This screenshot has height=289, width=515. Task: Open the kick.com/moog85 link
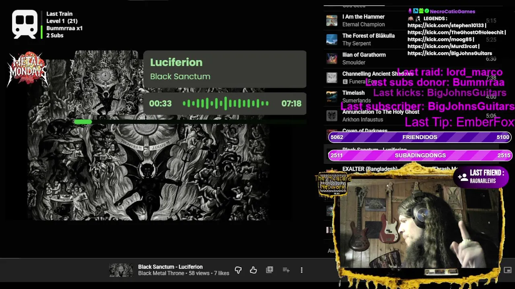pos(440,39)
